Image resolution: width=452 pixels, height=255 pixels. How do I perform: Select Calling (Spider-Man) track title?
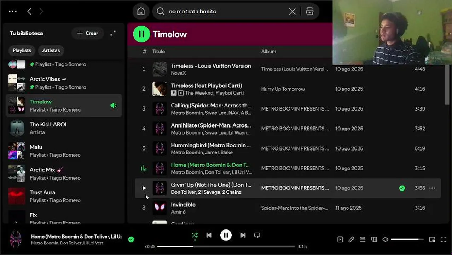tap(211, 106)
